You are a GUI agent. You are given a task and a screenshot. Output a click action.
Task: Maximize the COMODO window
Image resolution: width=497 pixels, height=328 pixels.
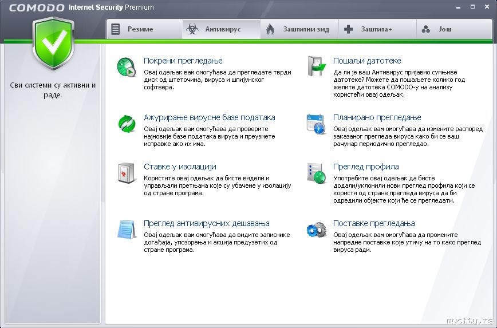click(472, 7)
